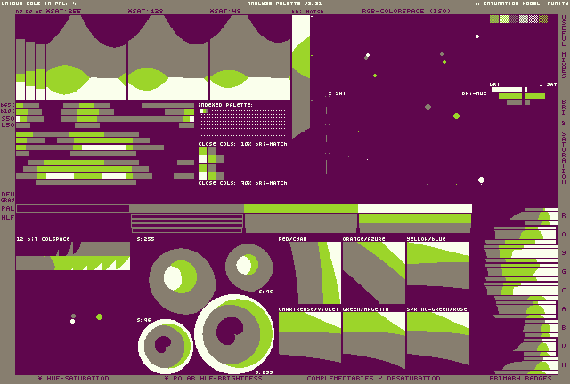This screenshot has width=570, height=384.
Task: Click the large gray S:255 polar ring
Action: [x=182, y=281]
